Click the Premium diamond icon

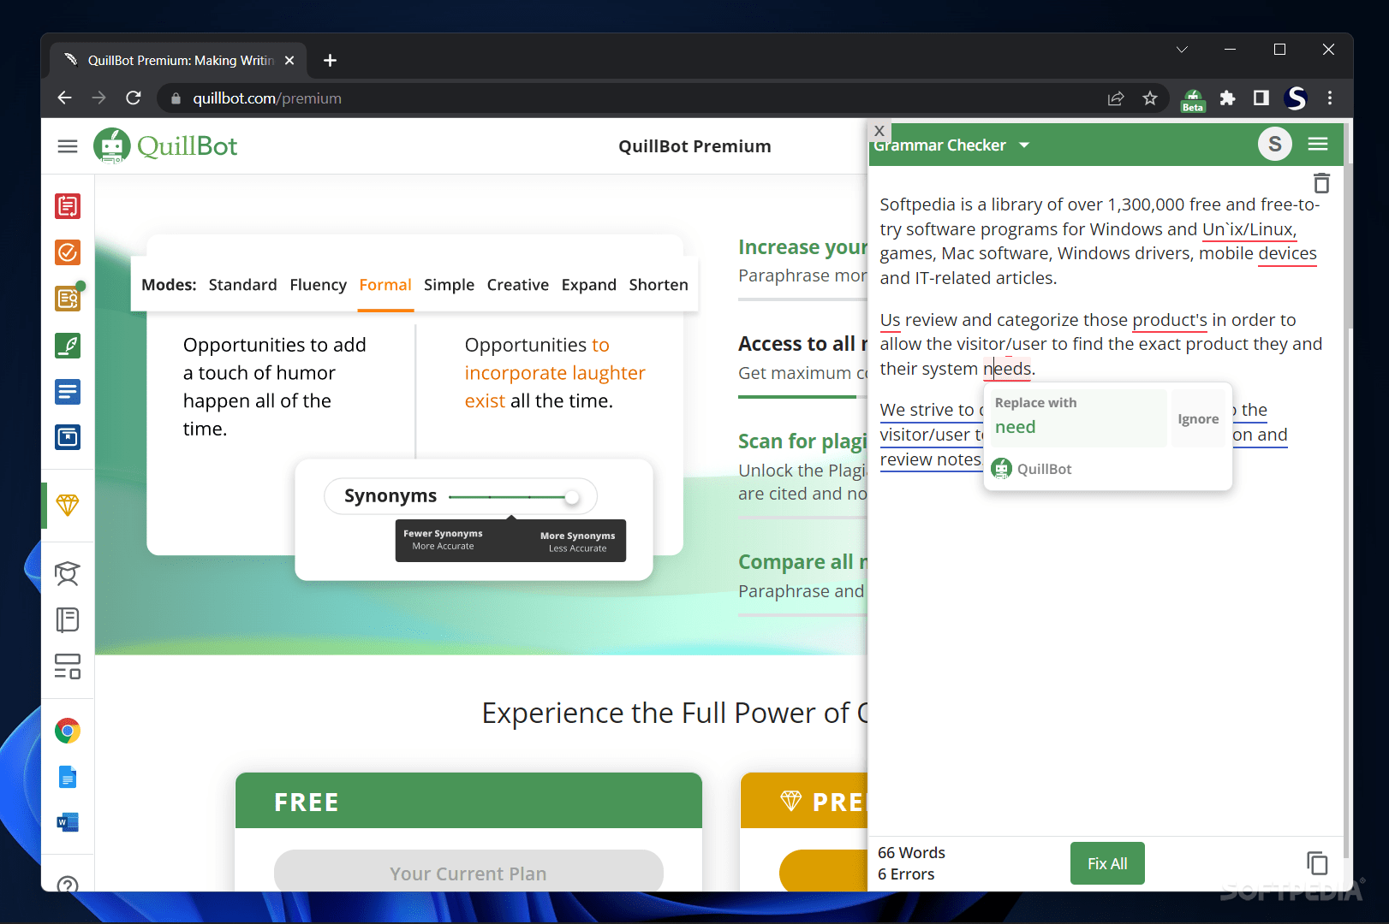[68, 506]
